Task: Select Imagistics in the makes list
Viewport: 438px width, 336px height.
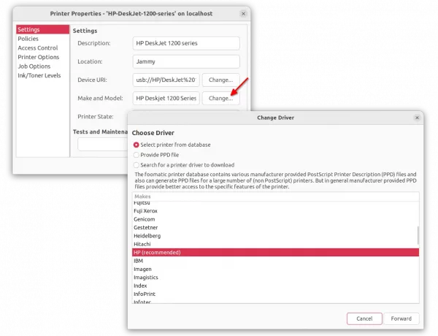Action: click(x=275, y=278)
